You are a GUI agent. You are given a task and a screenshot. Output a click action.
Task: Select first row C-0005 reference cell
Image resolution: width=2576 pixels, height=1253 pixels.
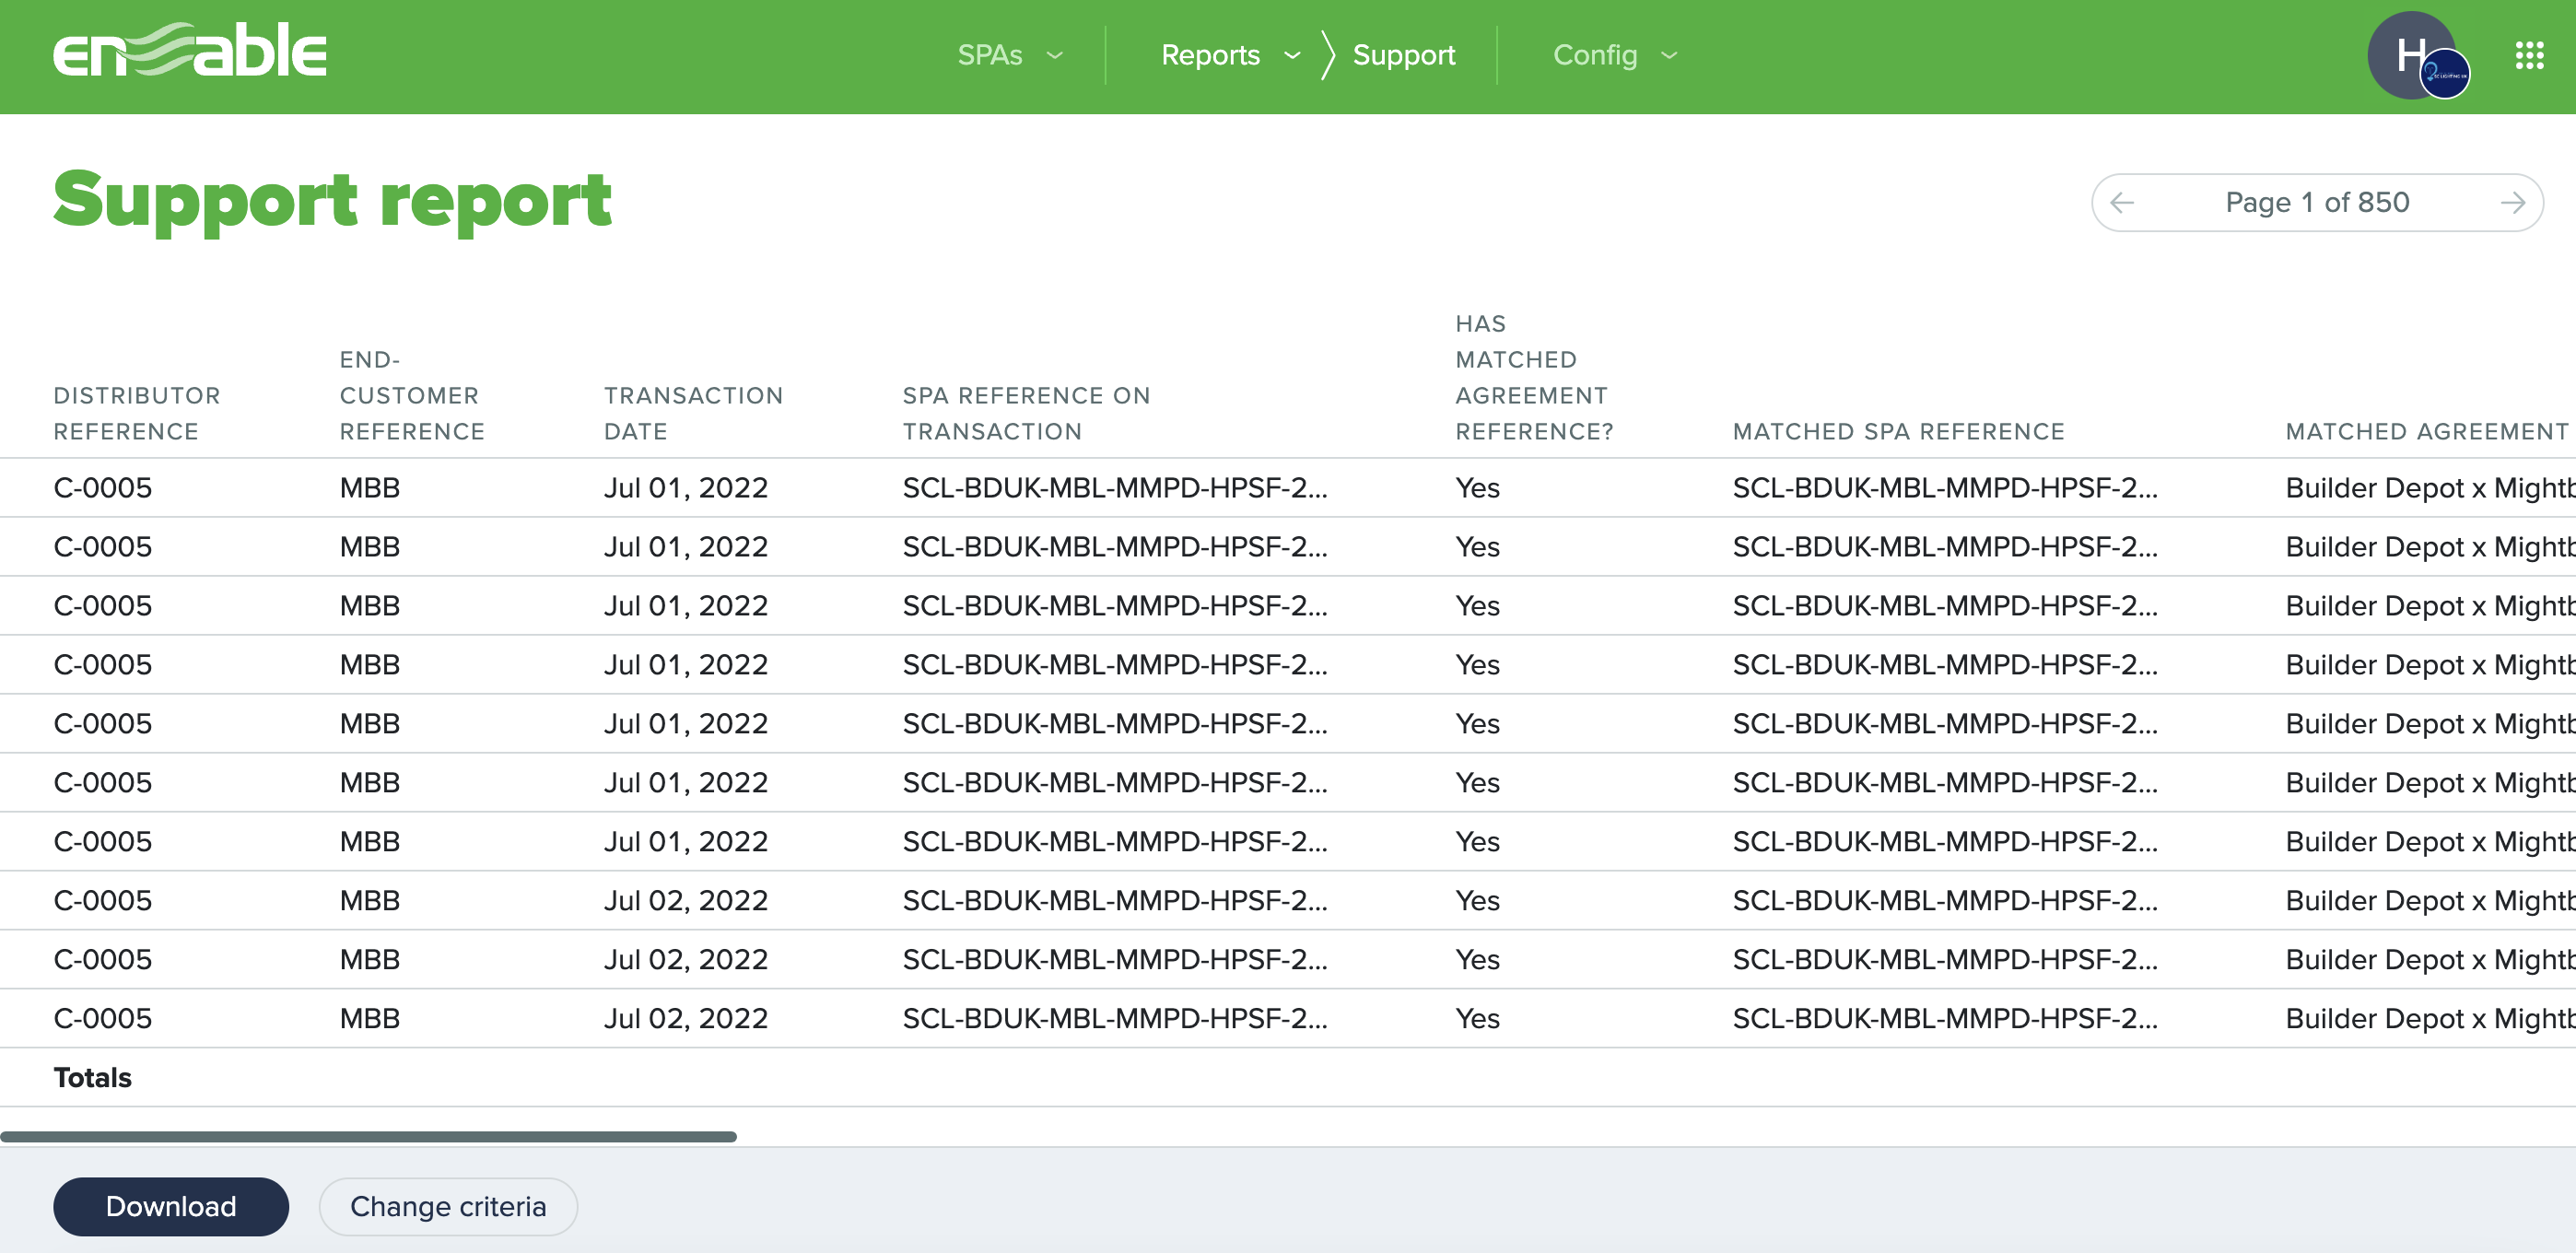[102, 488]
